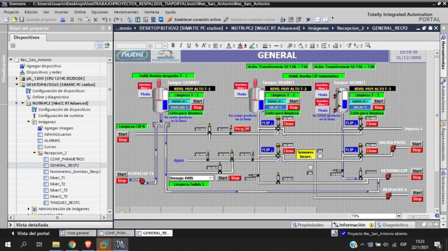Open the Herramientas menu
The width and height of the screenshot is (448, 251).
[x=126, y=12]
